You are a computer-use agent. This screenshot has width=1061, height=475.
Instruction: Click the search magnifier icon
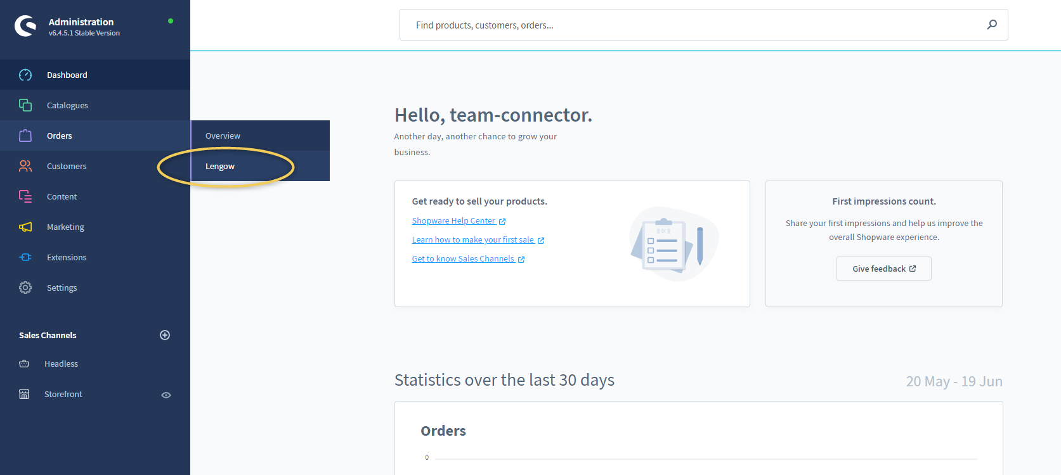[x=992, y=25]
